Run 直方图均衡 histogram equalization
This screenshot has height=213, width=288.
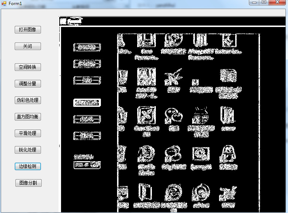click(28, 117)
